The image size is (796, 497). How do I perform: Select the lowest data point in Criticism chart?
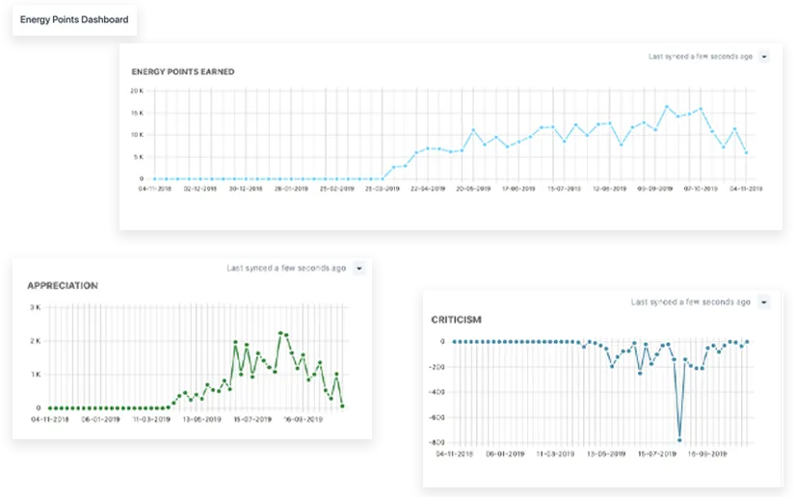(679, 440)
